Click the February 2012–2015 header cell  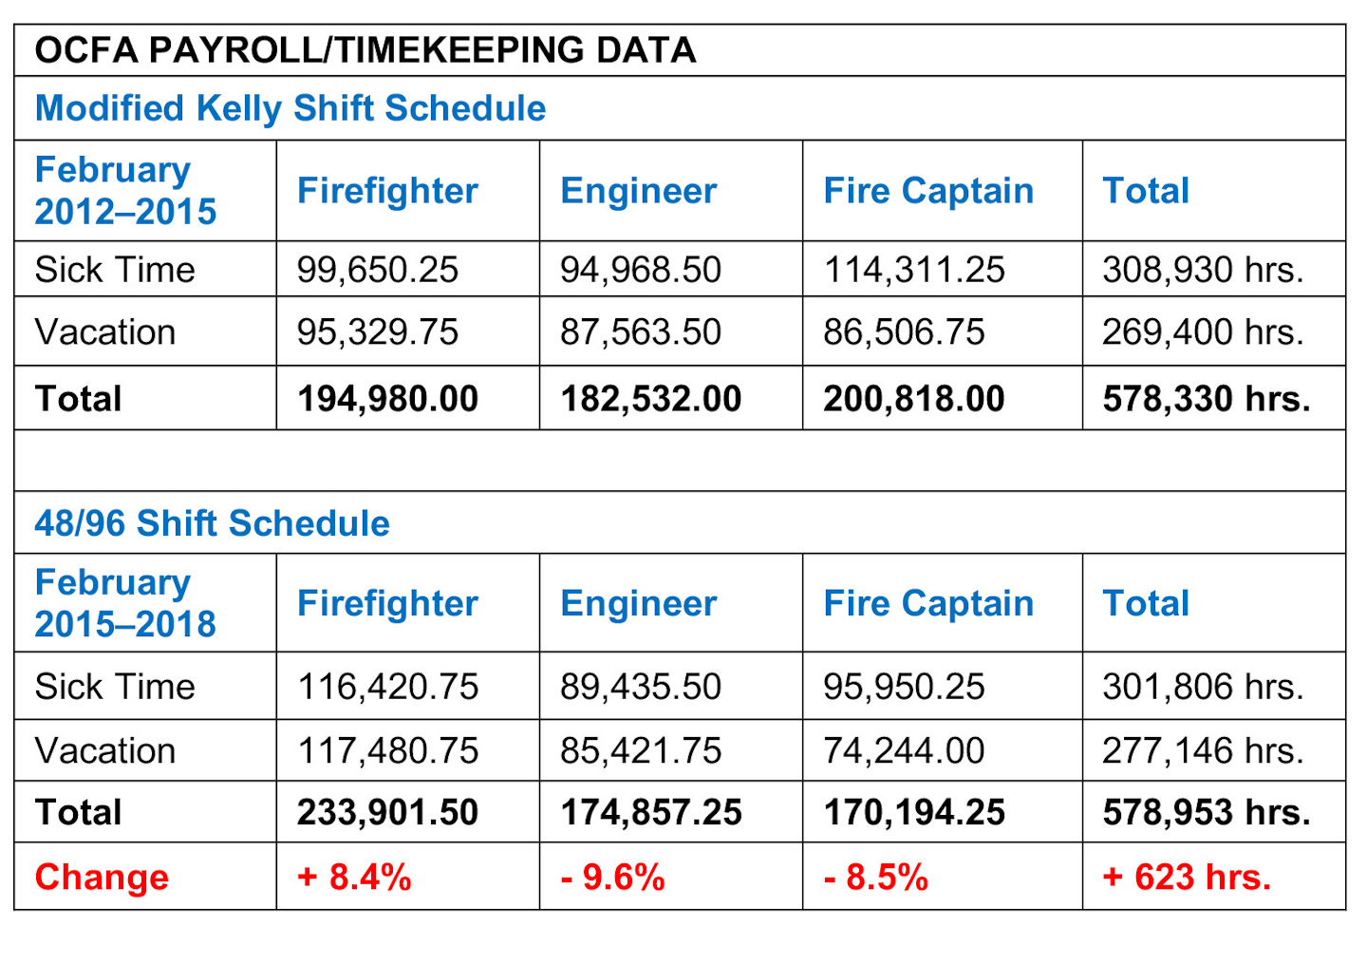(125, 190)
